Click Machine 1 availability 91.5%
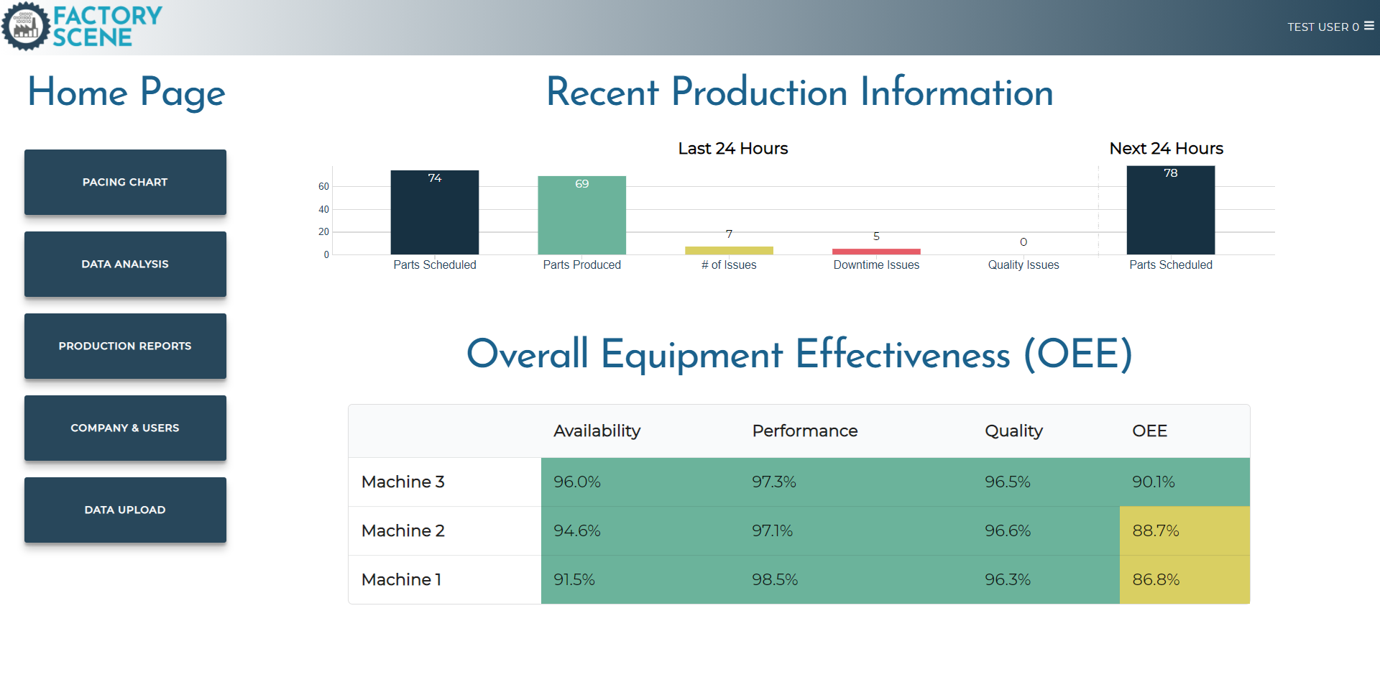 click(x=574, y=579)
